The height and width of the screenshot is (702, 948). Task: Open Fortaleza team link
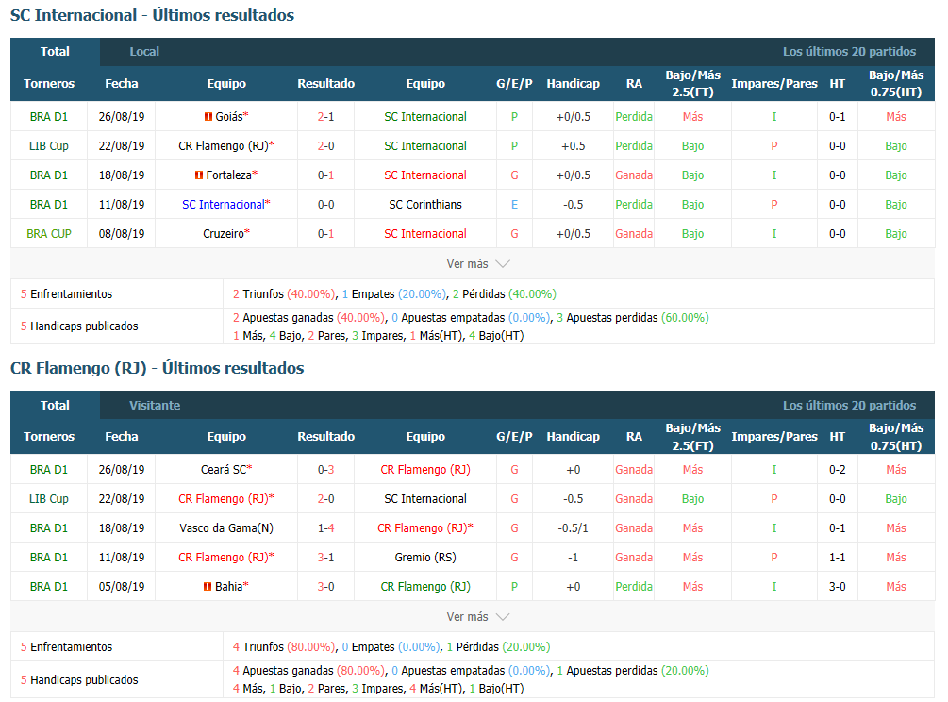[x=228, y=175]
